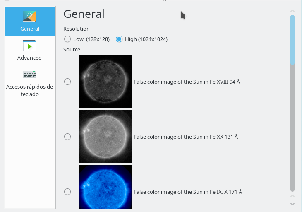Click the gray scrollbar track below the handle
The image size is (302, 212).
(292, 128)
